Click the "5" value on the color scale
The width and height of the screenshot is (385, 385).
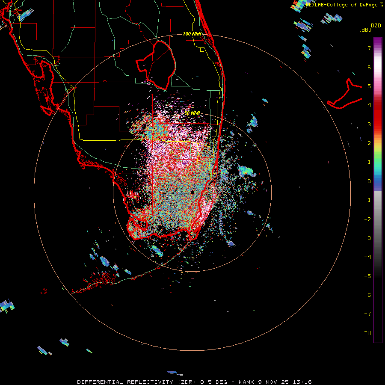click(x=369, y=86)
